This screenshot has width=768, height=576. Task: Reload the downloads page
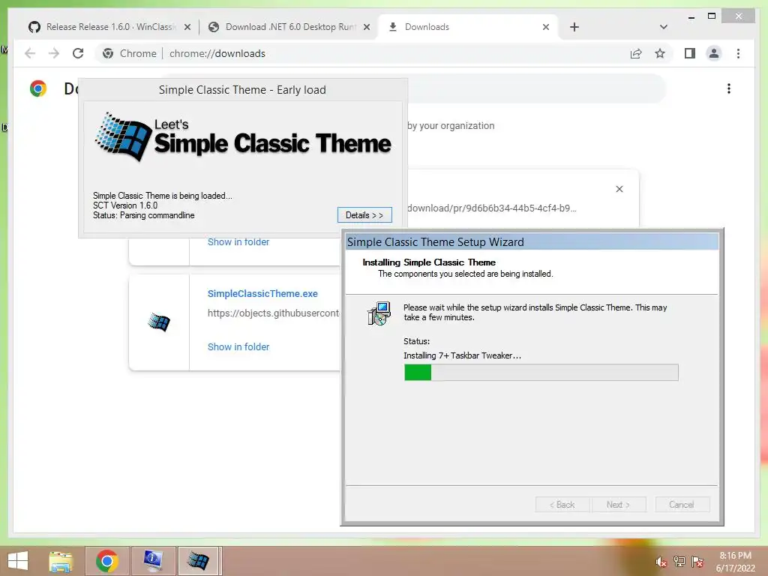tap(78, 53)
